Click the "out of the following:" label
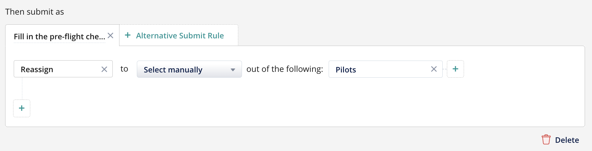Screen dimensions: 592x151 pos(284,69)
